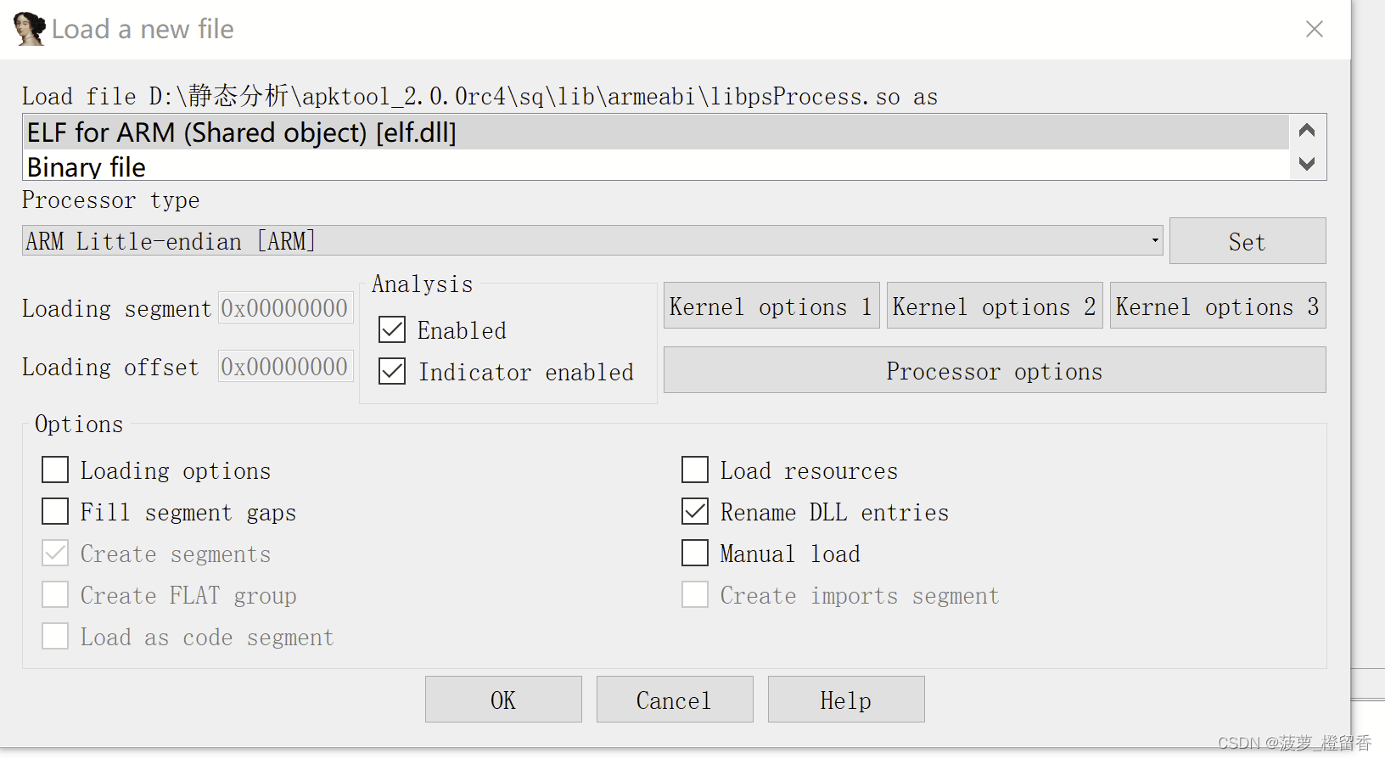Close the Load a new file dialog
Image resolution: width=1385 pixels, height=759 pixels.
[1314, 29]
